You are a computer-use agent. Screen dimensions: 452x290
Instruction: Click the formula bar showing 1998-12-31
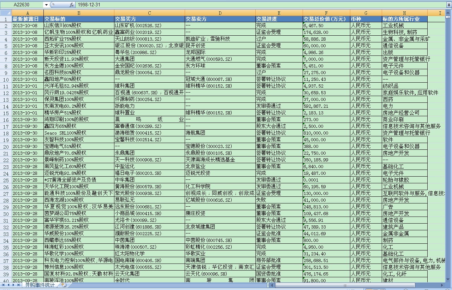(x=260, y=5)
